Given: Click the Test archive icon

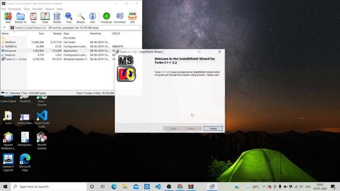Looking at the screenshot, I should point(33,18).
